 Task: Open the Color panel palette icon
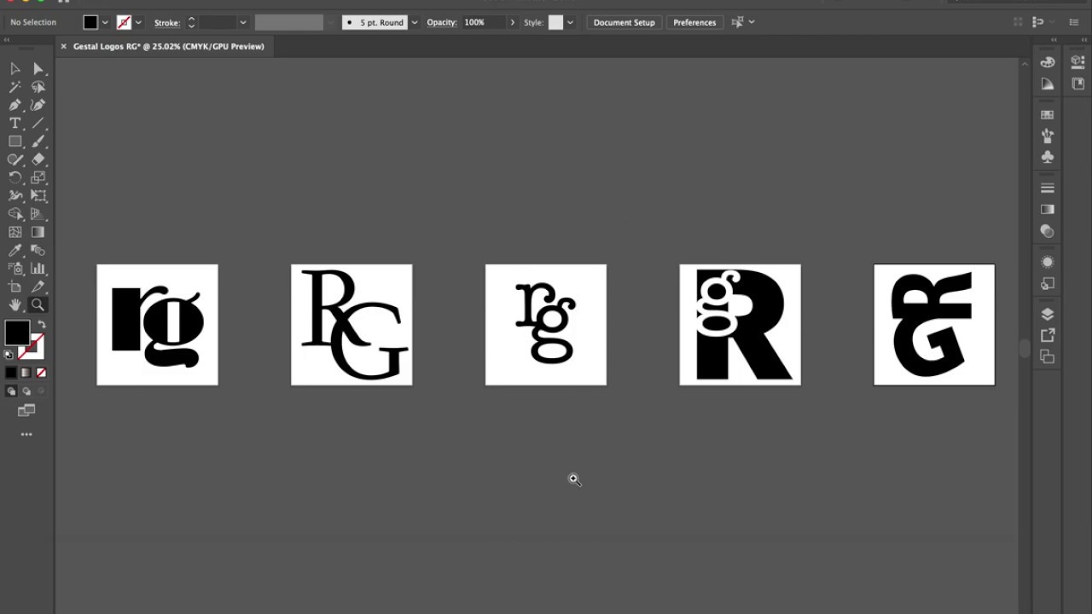(x=1048, y=61)
